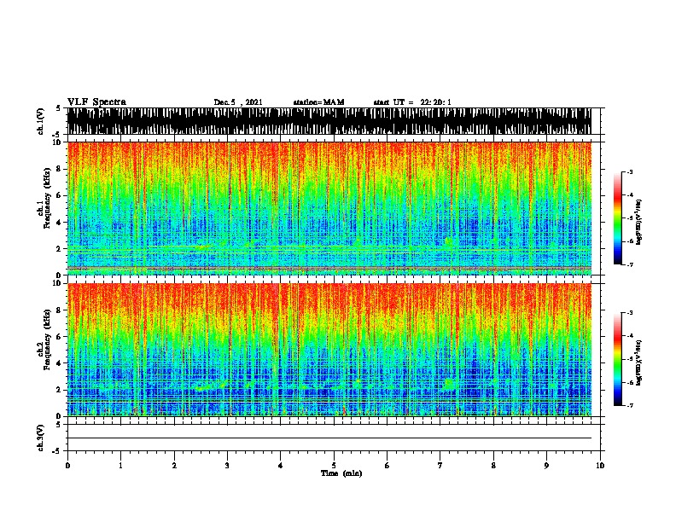The height and width of the screenshot is (522, 676).
Task: Click time axis tick label "9"
Action: pos(546,466)
